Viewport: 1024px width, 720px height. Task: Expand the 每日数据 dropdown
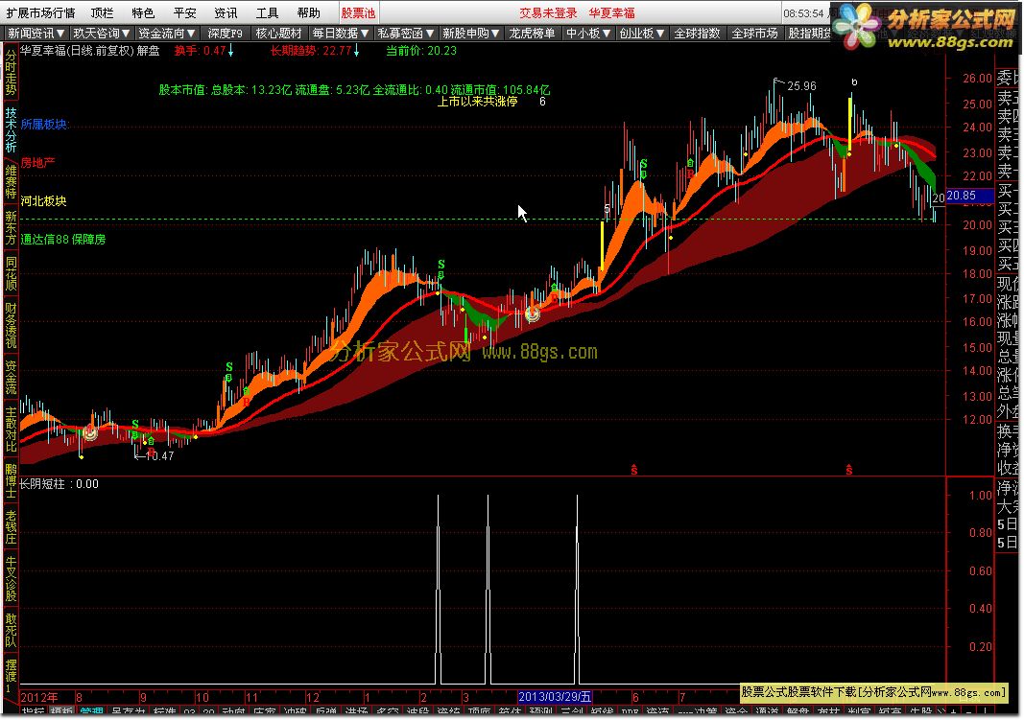(341, 34)
